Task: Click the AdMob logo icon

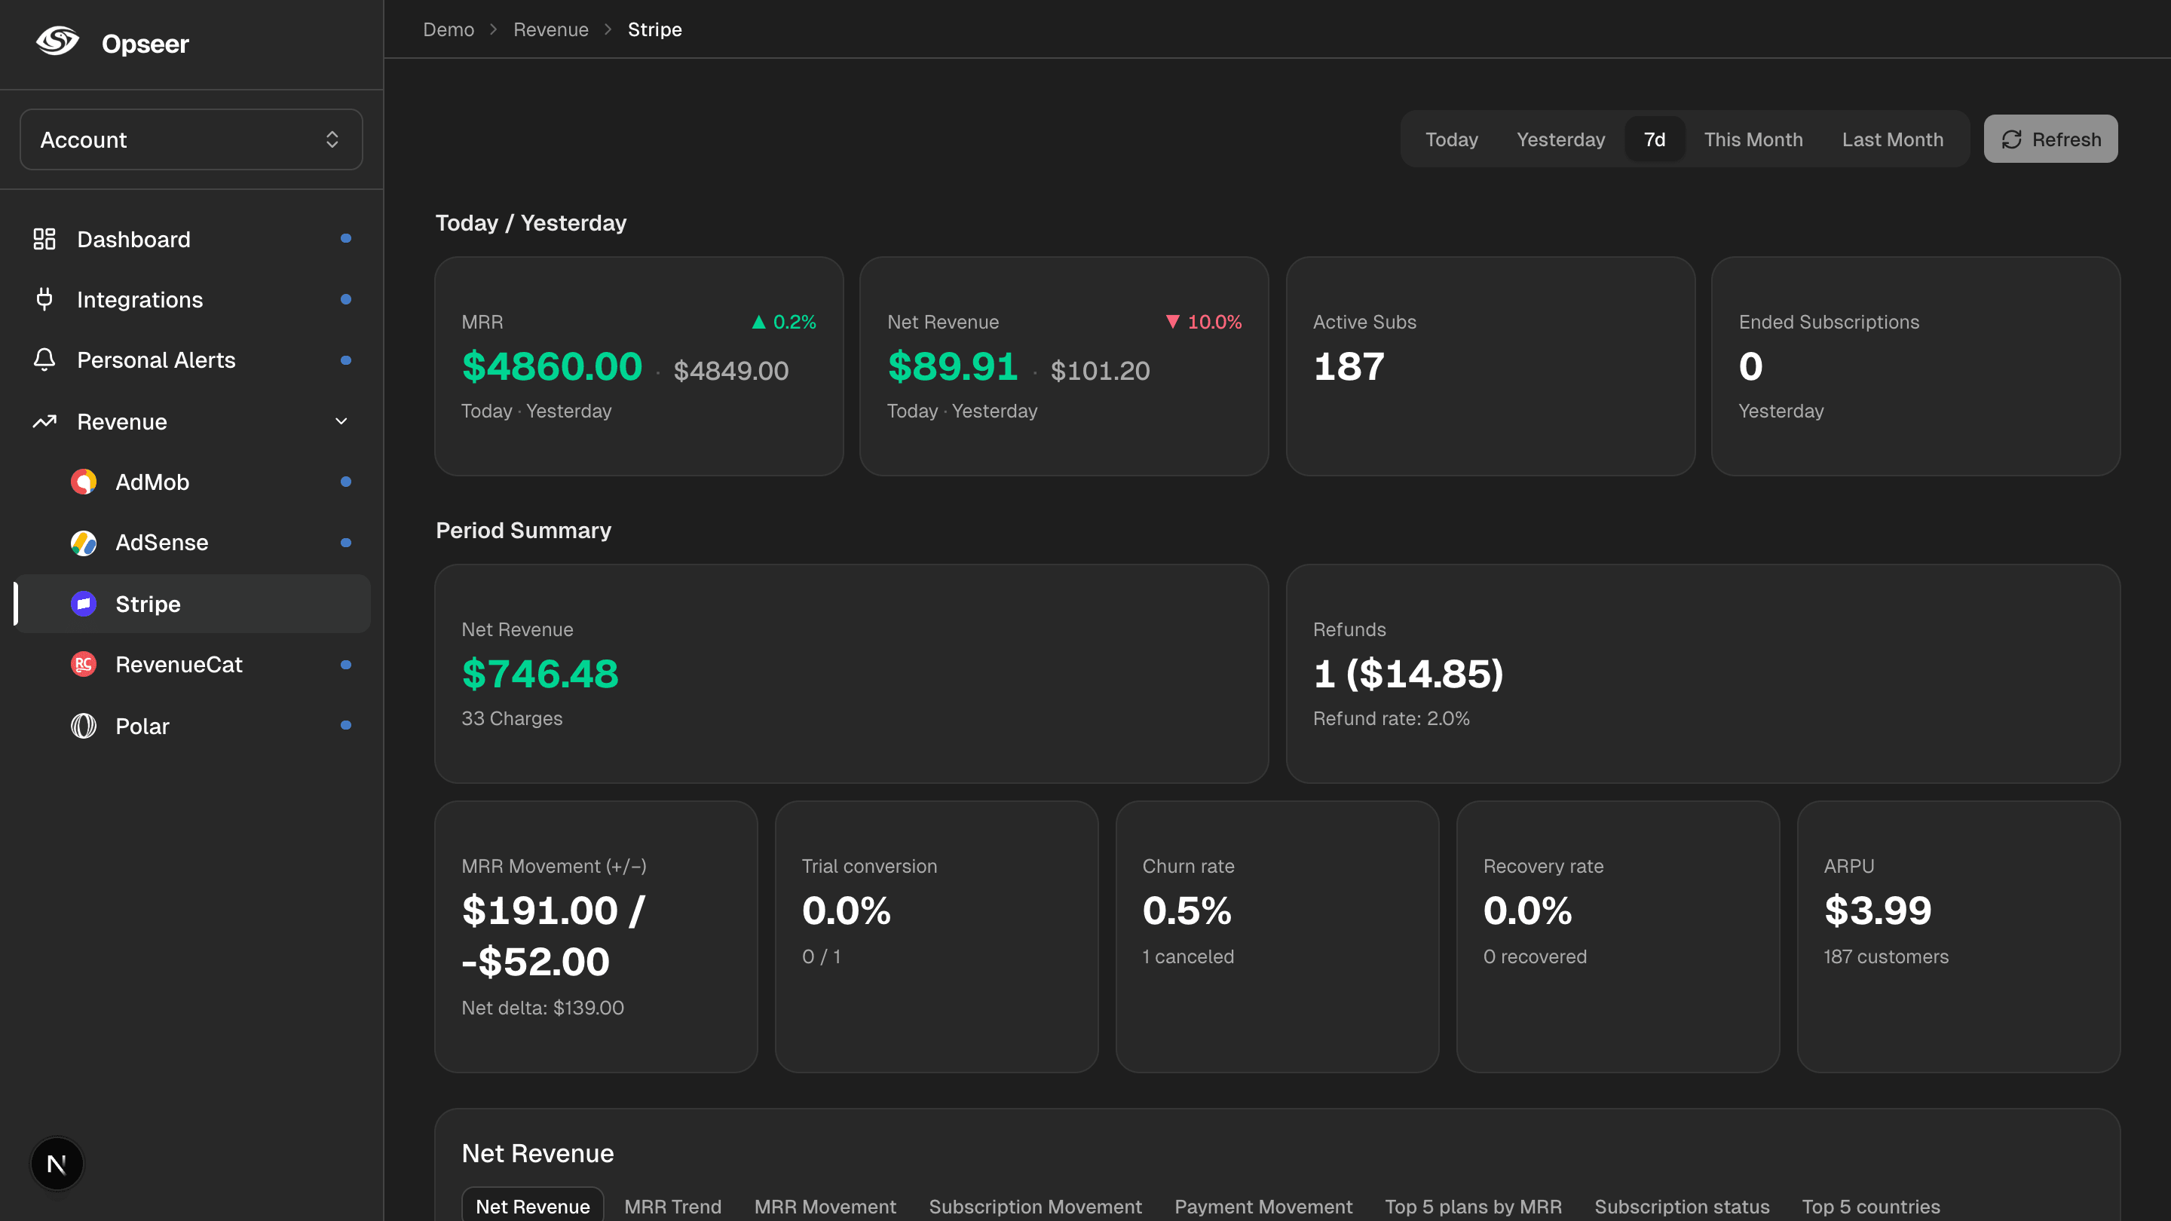Action: [84, 482]
